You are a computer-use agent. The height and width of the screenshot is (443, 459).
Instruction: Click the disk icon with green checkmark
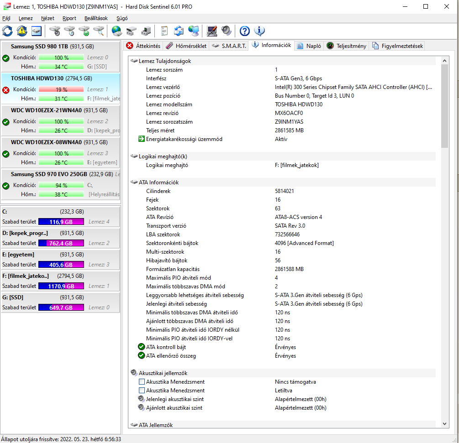pyautogui.click(x=84, y=31)
